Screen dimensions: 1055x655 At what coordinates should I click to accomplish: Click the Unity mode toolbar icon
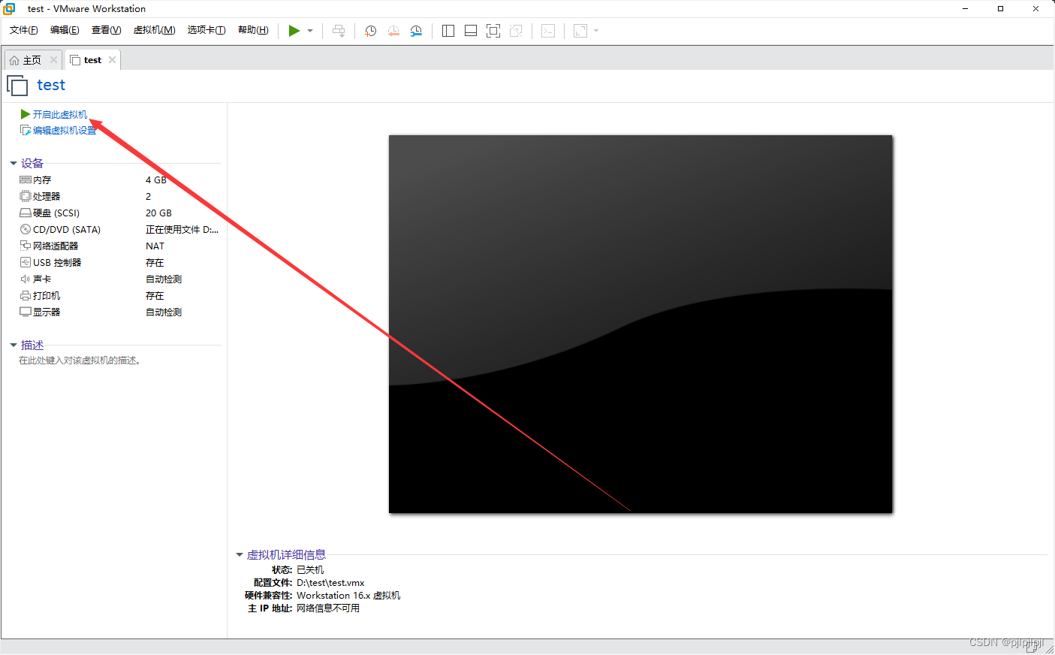point(516,31)
